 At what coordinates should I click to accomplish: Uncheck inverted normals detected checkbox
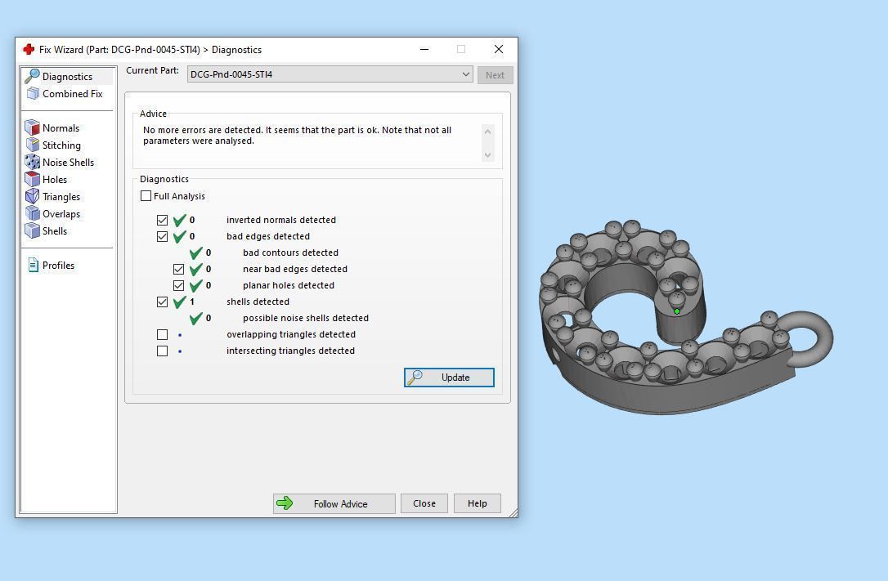[163, 220]
